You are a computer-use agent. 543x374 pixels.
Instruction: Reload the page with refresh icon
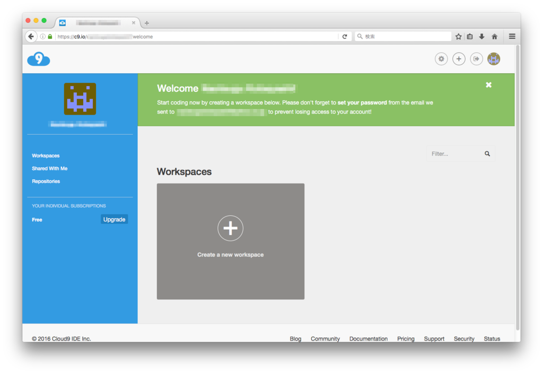click(345, 37)
